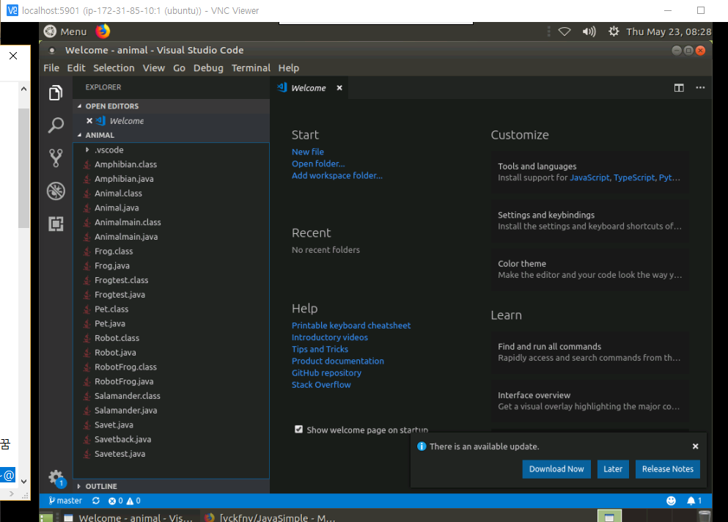Open the Interface overview card
The width and height of the screenshot is (728, 522).
pos(589,401)
